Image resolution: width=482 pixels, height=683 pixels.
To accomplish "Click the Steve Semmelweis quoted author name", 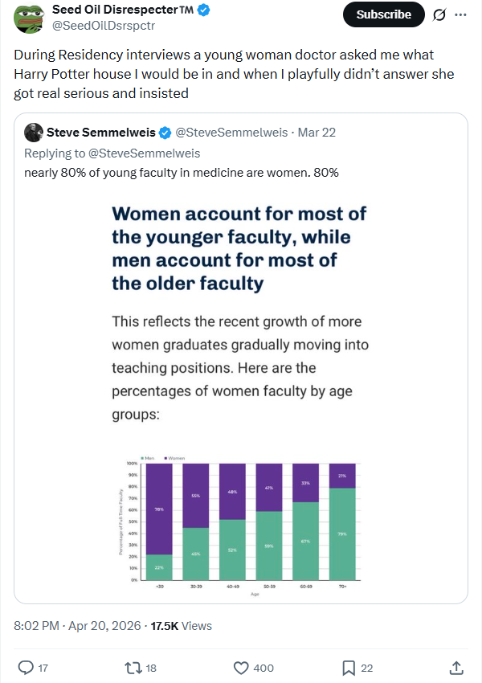I will pos(101,132).
